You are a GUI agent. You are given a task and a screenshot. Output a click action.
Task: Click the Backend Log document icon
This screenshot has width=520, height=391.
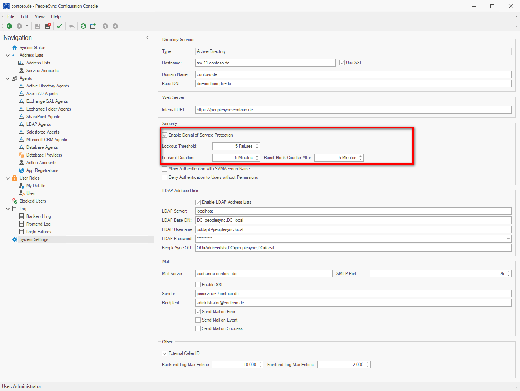[x=22, y=216]
